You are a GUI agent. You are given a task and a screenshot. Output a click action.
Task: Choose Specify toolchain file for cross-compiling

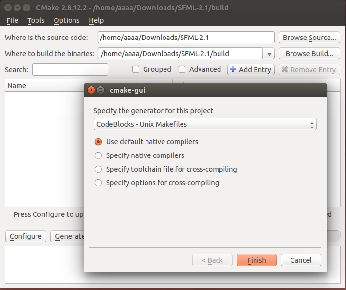(98, 169)
